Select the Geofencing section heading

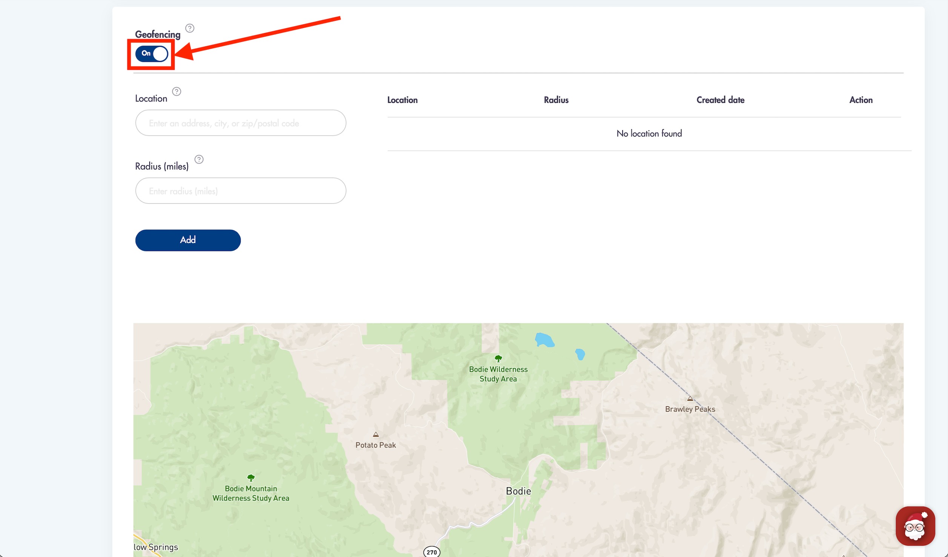(158, 34)
